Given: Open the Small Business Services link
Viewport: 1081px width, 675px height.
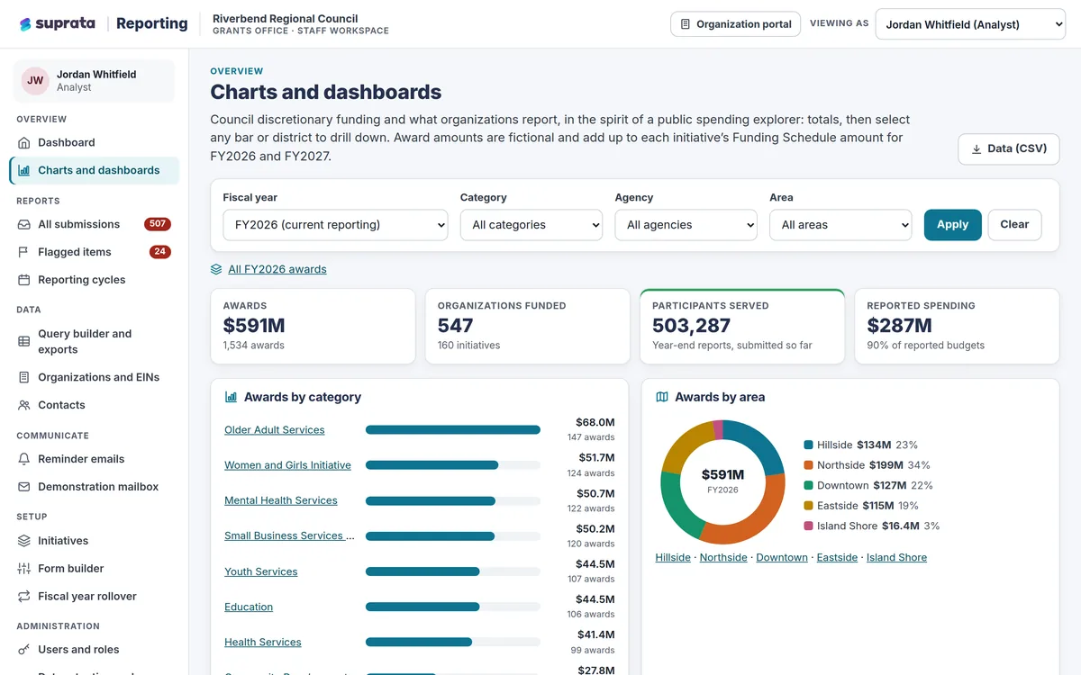Looking at the screenshot, I should pyautogui.click(x=289, y=535).
